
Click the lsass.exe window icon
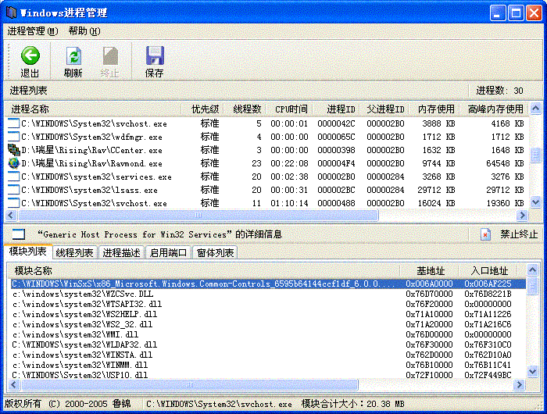coord(13,190)
